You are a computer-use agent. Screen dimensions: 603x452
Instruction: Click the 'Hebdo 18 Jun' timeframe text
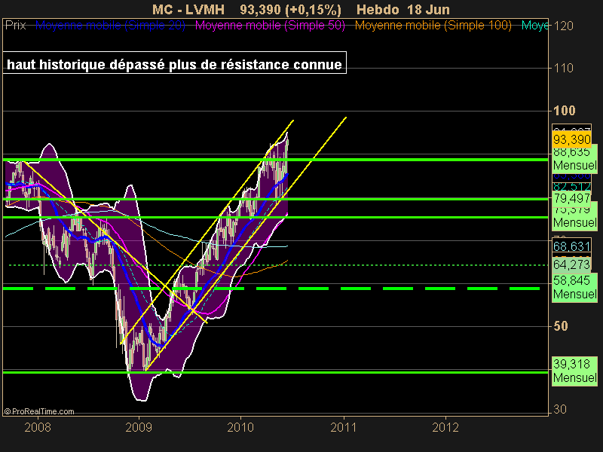coord(403,10)
